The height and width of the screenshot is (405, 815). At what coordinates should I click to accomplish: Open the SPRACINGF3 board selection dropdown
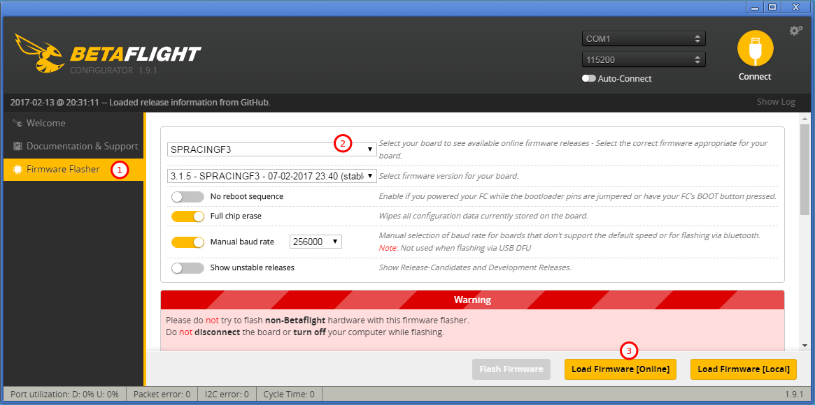(x=272, y=149)
